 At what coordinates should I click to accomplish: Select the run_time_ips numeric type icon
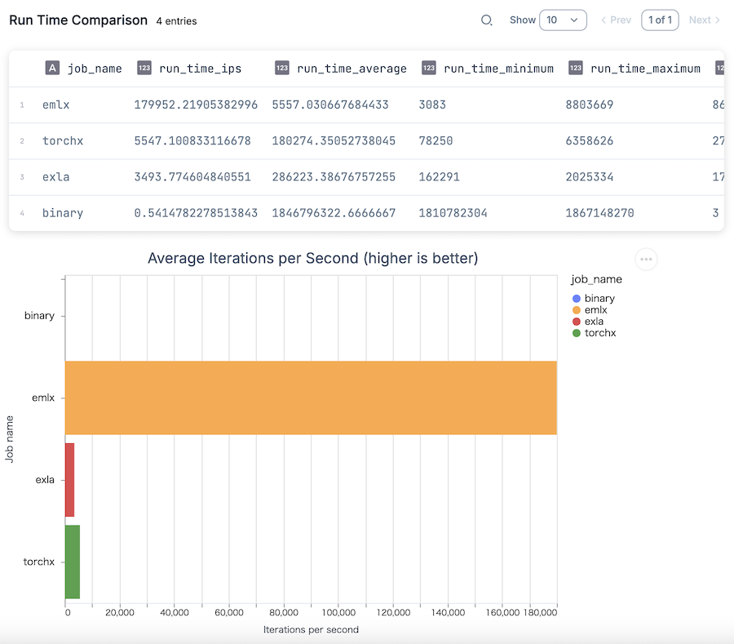tap(144, 68)
